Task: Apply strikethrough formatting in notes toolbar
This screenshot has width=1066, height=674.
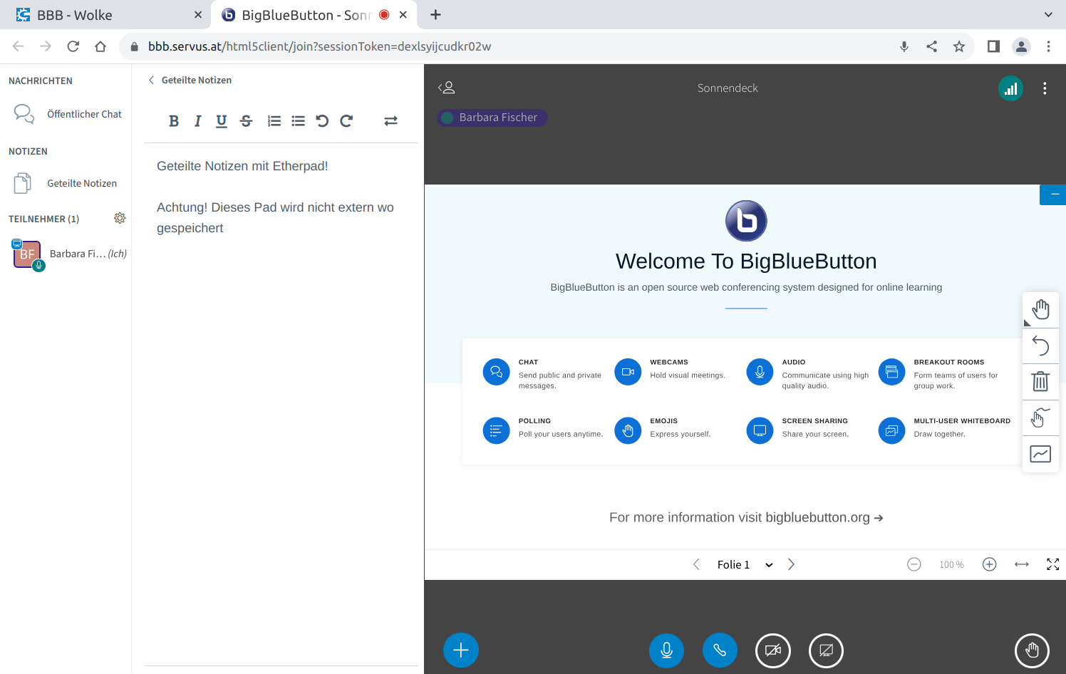Action: (x=246, y=121)
